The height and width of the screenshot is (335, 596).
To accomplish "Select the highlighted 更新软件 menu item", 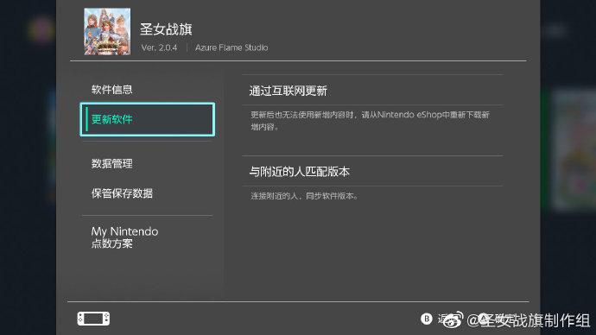I will point(148,119).
